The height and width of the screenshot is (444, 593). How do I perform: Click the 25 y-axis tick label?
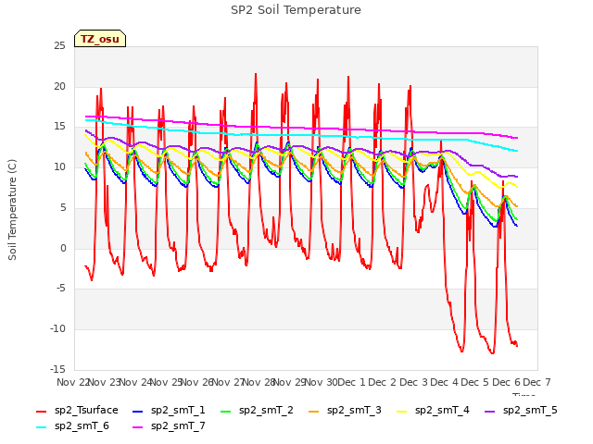tap(59, 46)
